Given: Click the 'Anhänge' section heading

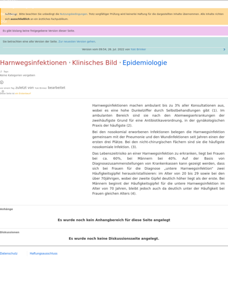Looking at the screenshot, I should coord(7,209).
